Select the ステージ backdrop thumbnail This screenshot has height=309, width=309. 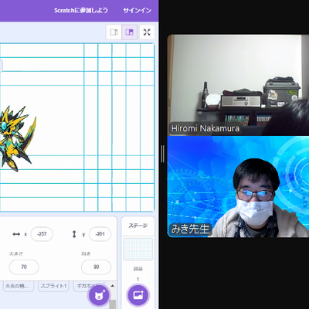pos(138,249)
